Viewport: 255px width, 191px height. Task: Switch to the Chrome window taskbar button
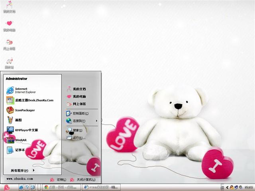pos(61,187)
